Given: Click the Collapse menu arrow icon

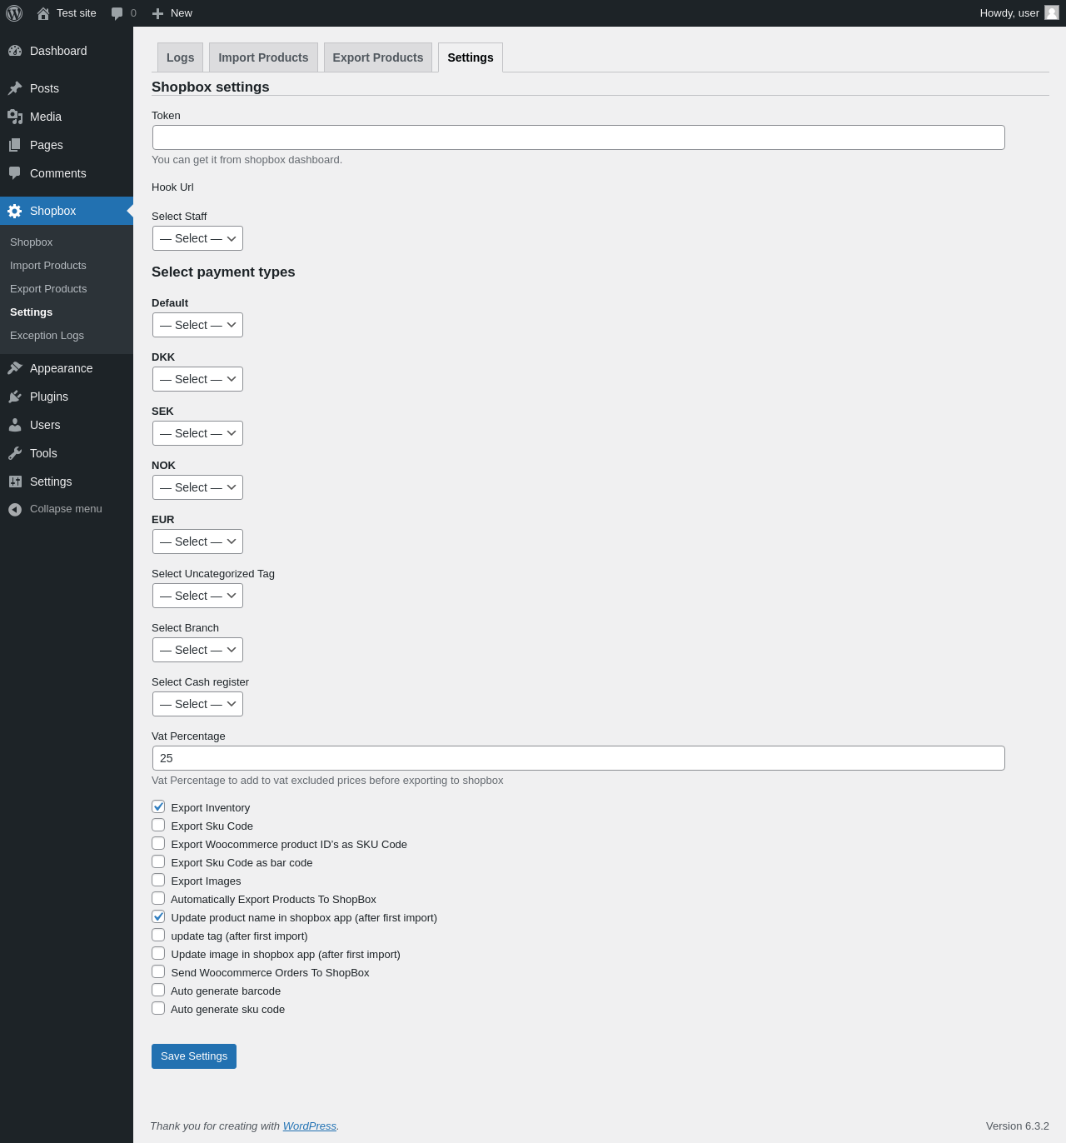Looking at the screenshot, I should [15, 509].
